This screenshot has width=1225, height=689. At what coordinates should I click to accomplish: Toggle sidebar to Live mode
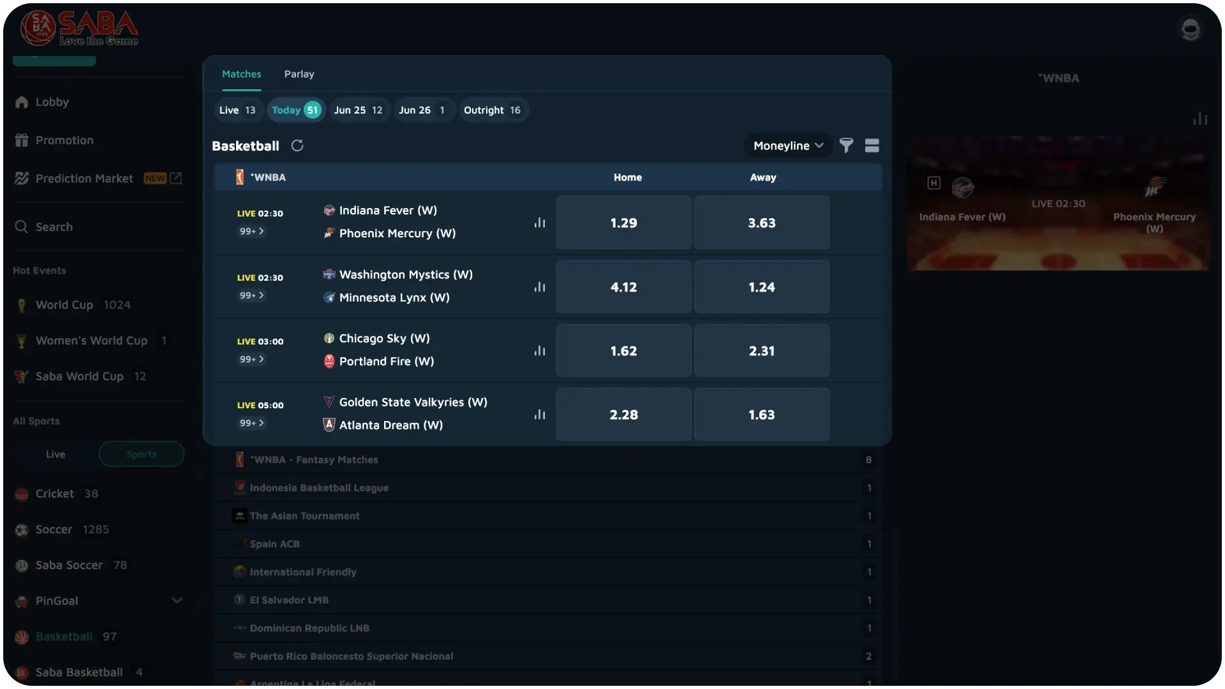[56, 454]
